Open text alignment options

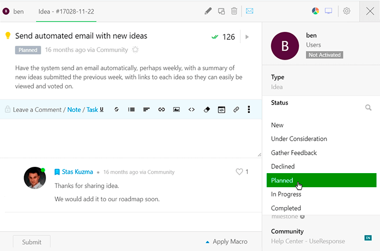(146, 110)
